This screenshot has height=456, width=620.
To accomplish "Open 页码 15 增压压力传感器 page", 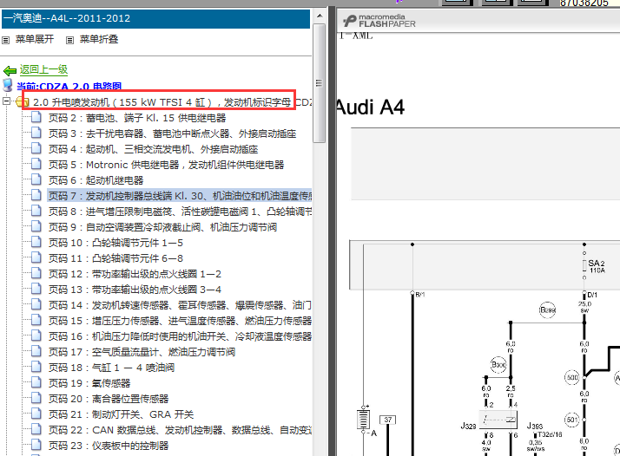I will coord(180,321).
